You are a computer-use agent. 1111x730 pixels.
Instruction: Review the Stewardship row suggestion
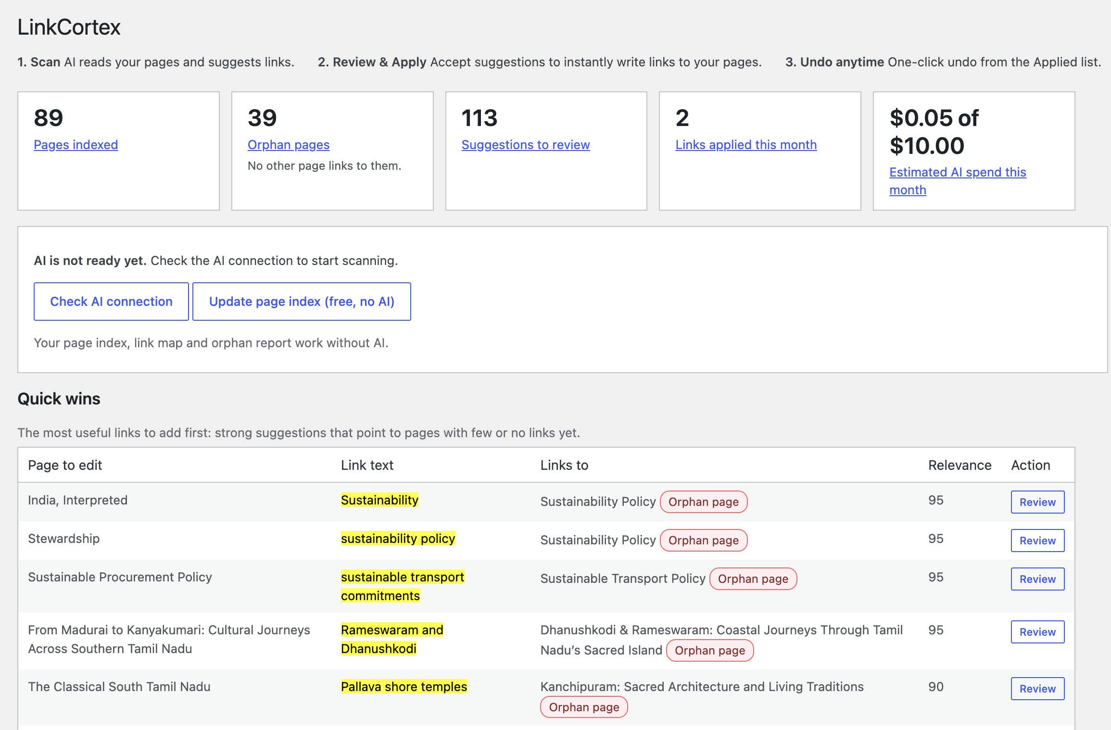(1037, 541)
